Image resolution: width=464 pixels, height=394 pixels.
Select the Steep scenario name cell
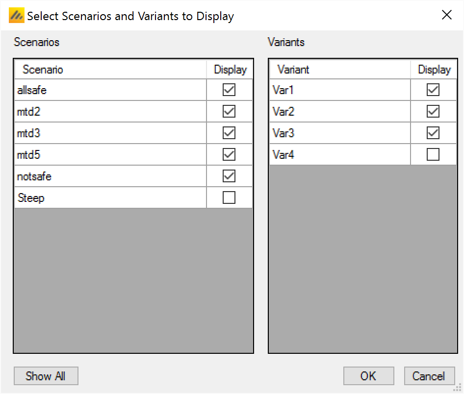(x=110, y=198)
